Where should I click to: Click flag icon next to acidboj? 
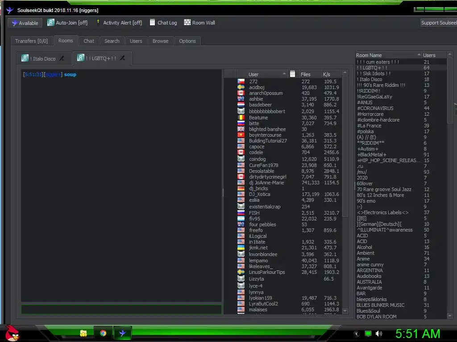[x=241, y=87]
